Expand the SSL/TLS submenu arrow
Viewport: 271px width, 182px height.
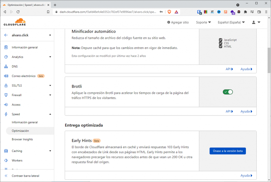[x=50, y=85]
